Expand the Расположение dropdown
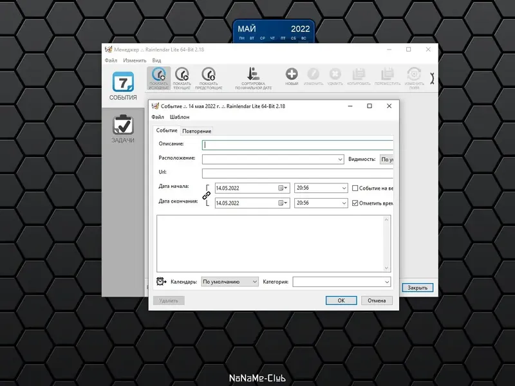 point(340,160)
